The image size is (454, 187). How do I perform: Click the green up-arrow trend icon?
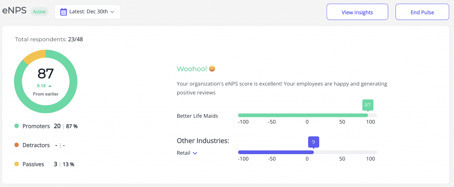click(50, 86)
